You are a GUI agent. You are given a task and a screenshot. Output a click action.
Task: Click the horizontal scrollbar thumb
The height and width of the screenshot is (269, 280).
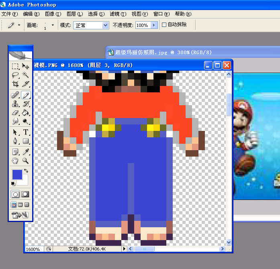144,249
